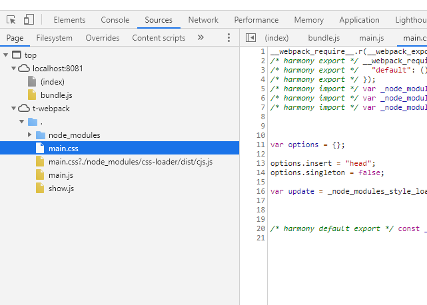Click the localhost:8081 cloud icon

click(x=24, y=69)
